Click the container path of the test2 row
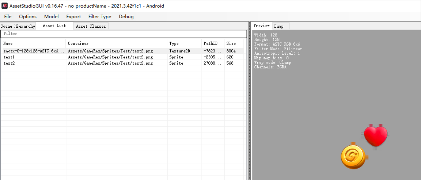Screen dimensions: 421x180 [x=110, y=63]
